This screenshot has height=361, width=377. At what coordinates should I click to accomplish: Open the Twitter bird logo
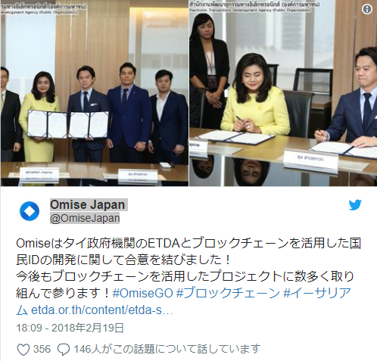click(x=355, y=205)
